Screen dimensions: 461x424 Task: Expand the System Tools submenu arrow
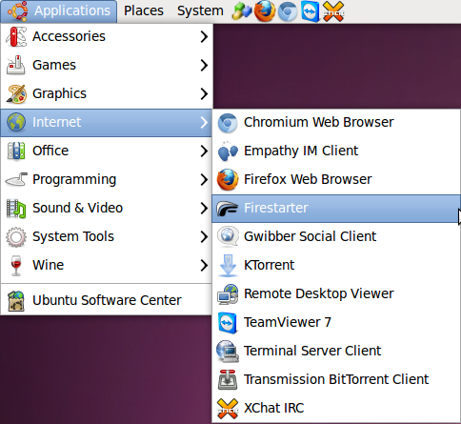[x=204, y=237]
